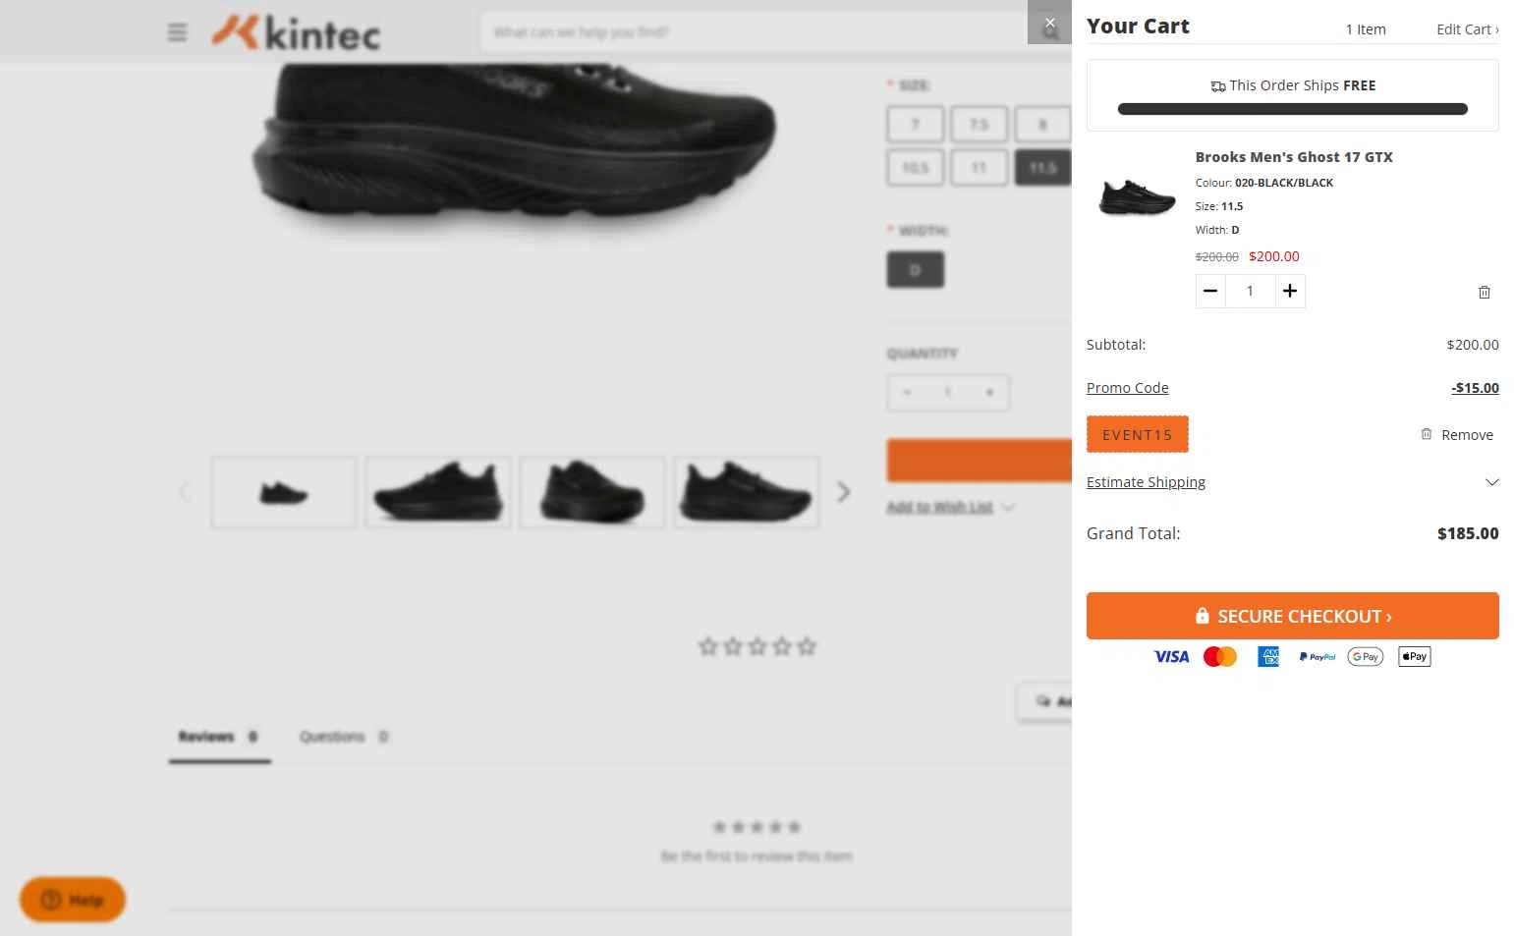Delete Brooks Ghost 17 GTX with trash icon
The height and width of the screenshot is (936, 1514).
pos(1485,292)
